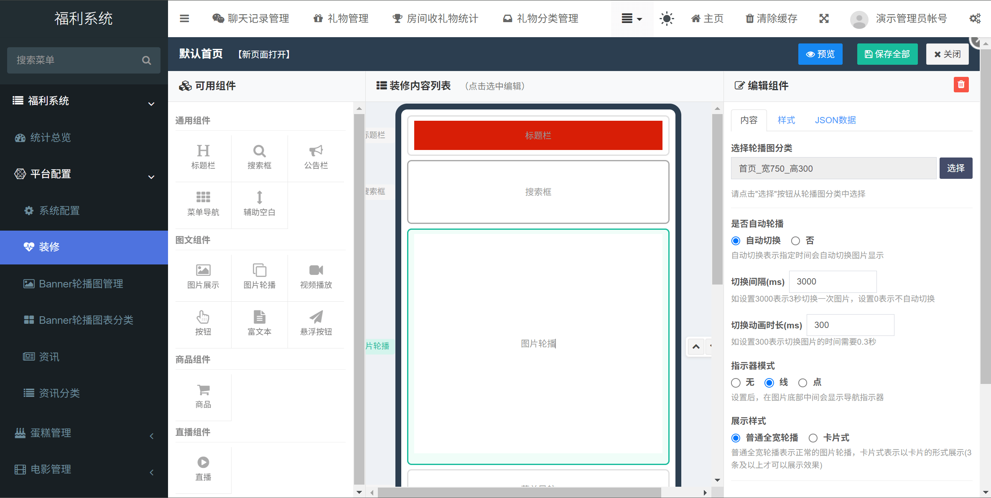Add the 富文本 rich text component

[x=260, y=324]
